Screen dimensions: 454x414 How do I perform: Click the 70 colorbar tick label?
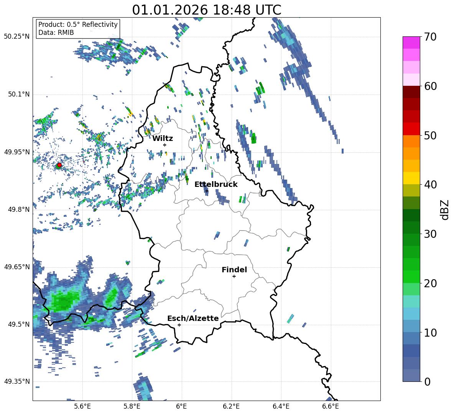click(x=430, y=37)
